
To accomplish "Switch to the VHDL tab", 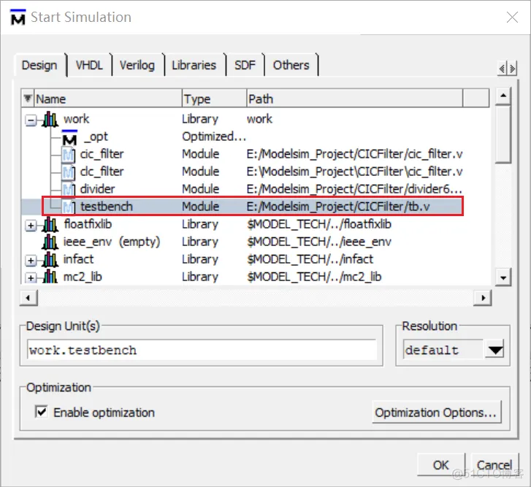I will (x=89, y=65).
